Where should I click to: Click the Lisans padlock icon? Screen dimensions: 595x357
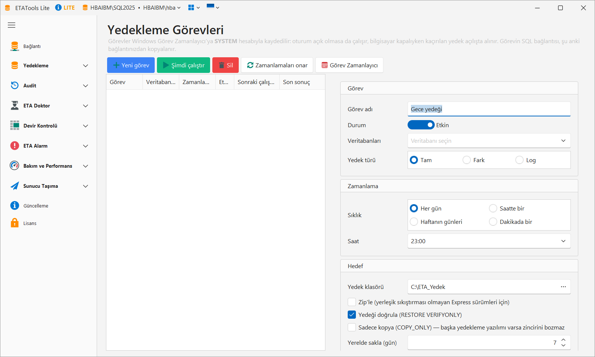[x=15, y=223]
